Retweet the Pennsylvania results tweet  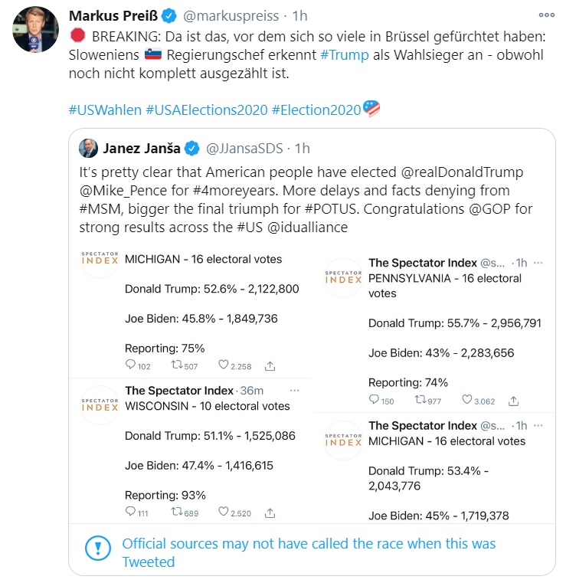419,400
